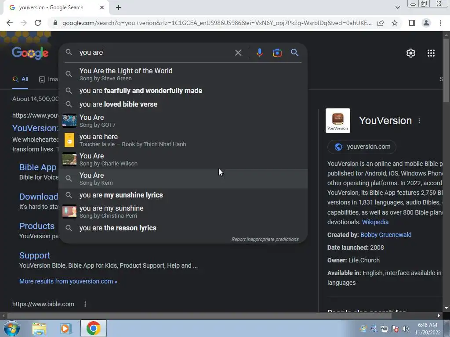Open the Support sitelink
Image resolution: width=450 pixels, height=337 pixels.
tap(35, 255)
